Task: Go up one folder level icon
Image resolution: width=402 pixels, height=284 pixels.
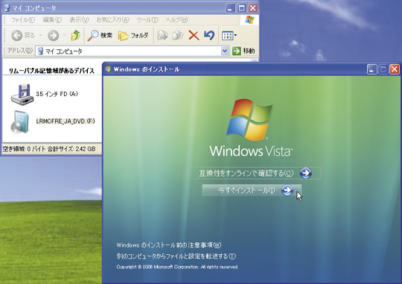Action: point(76,36)
